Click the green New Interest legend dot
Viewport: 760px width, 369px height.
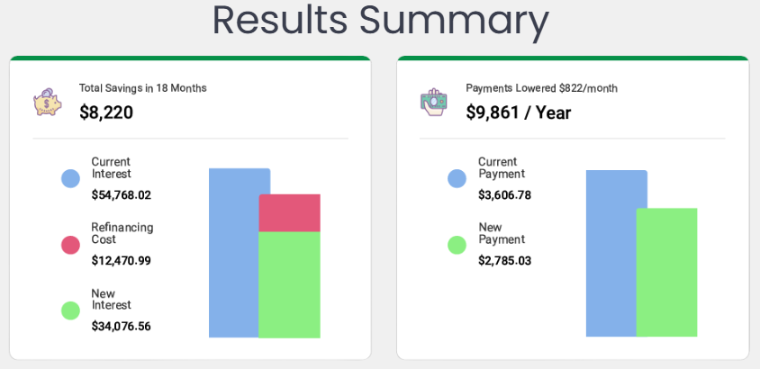[70, 310]
